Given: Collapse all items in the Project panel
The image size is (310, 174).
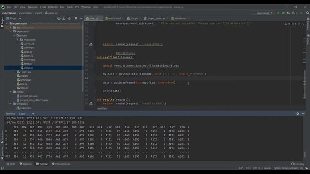Looking at the screenshot, I should tap(69, 18).
